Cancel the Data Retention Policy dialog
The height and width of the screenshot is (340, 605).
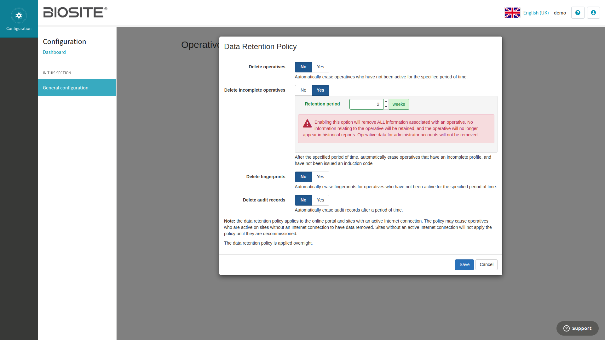pos(486,265)
